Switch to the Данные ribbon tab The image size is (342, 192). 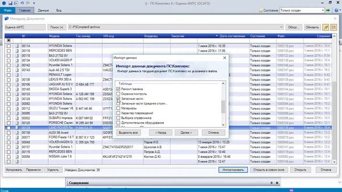coord(43,10)
